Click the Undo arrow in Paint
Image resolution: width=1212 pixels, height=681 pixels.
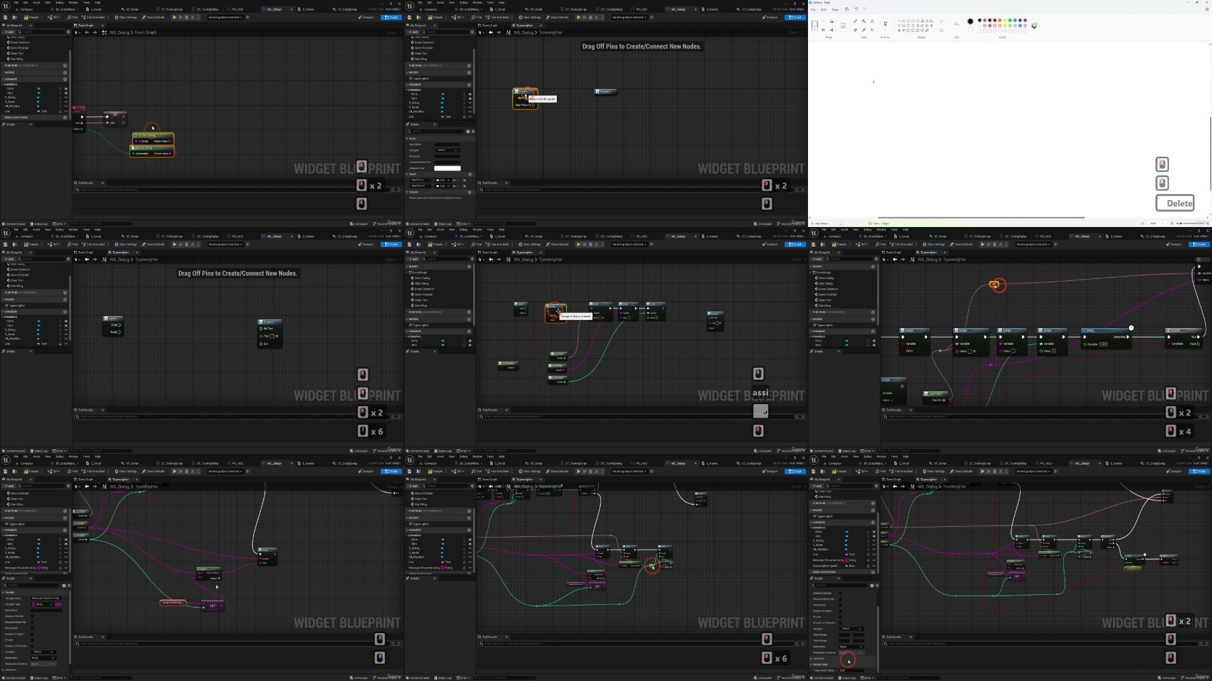856,9
